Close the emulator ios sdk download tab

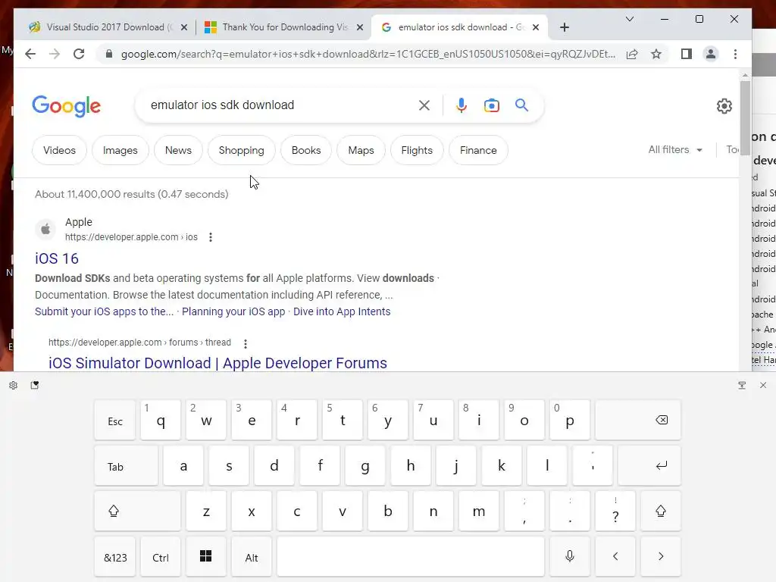[x=536, y=27]
